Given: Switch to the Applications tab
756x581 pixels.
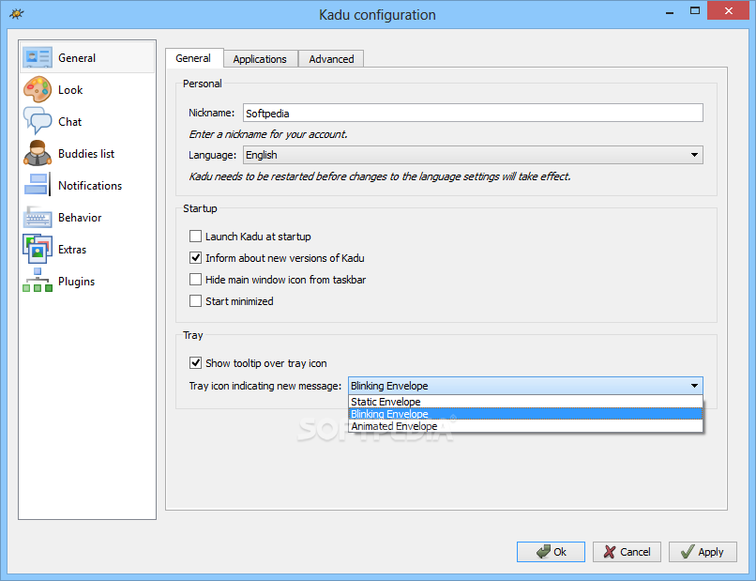Looking at the screenshot, I should point(261,59).
